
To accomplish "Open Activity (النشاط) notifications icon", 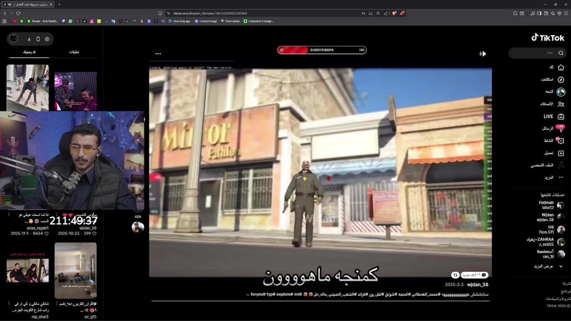I will (x=561, y=141).
